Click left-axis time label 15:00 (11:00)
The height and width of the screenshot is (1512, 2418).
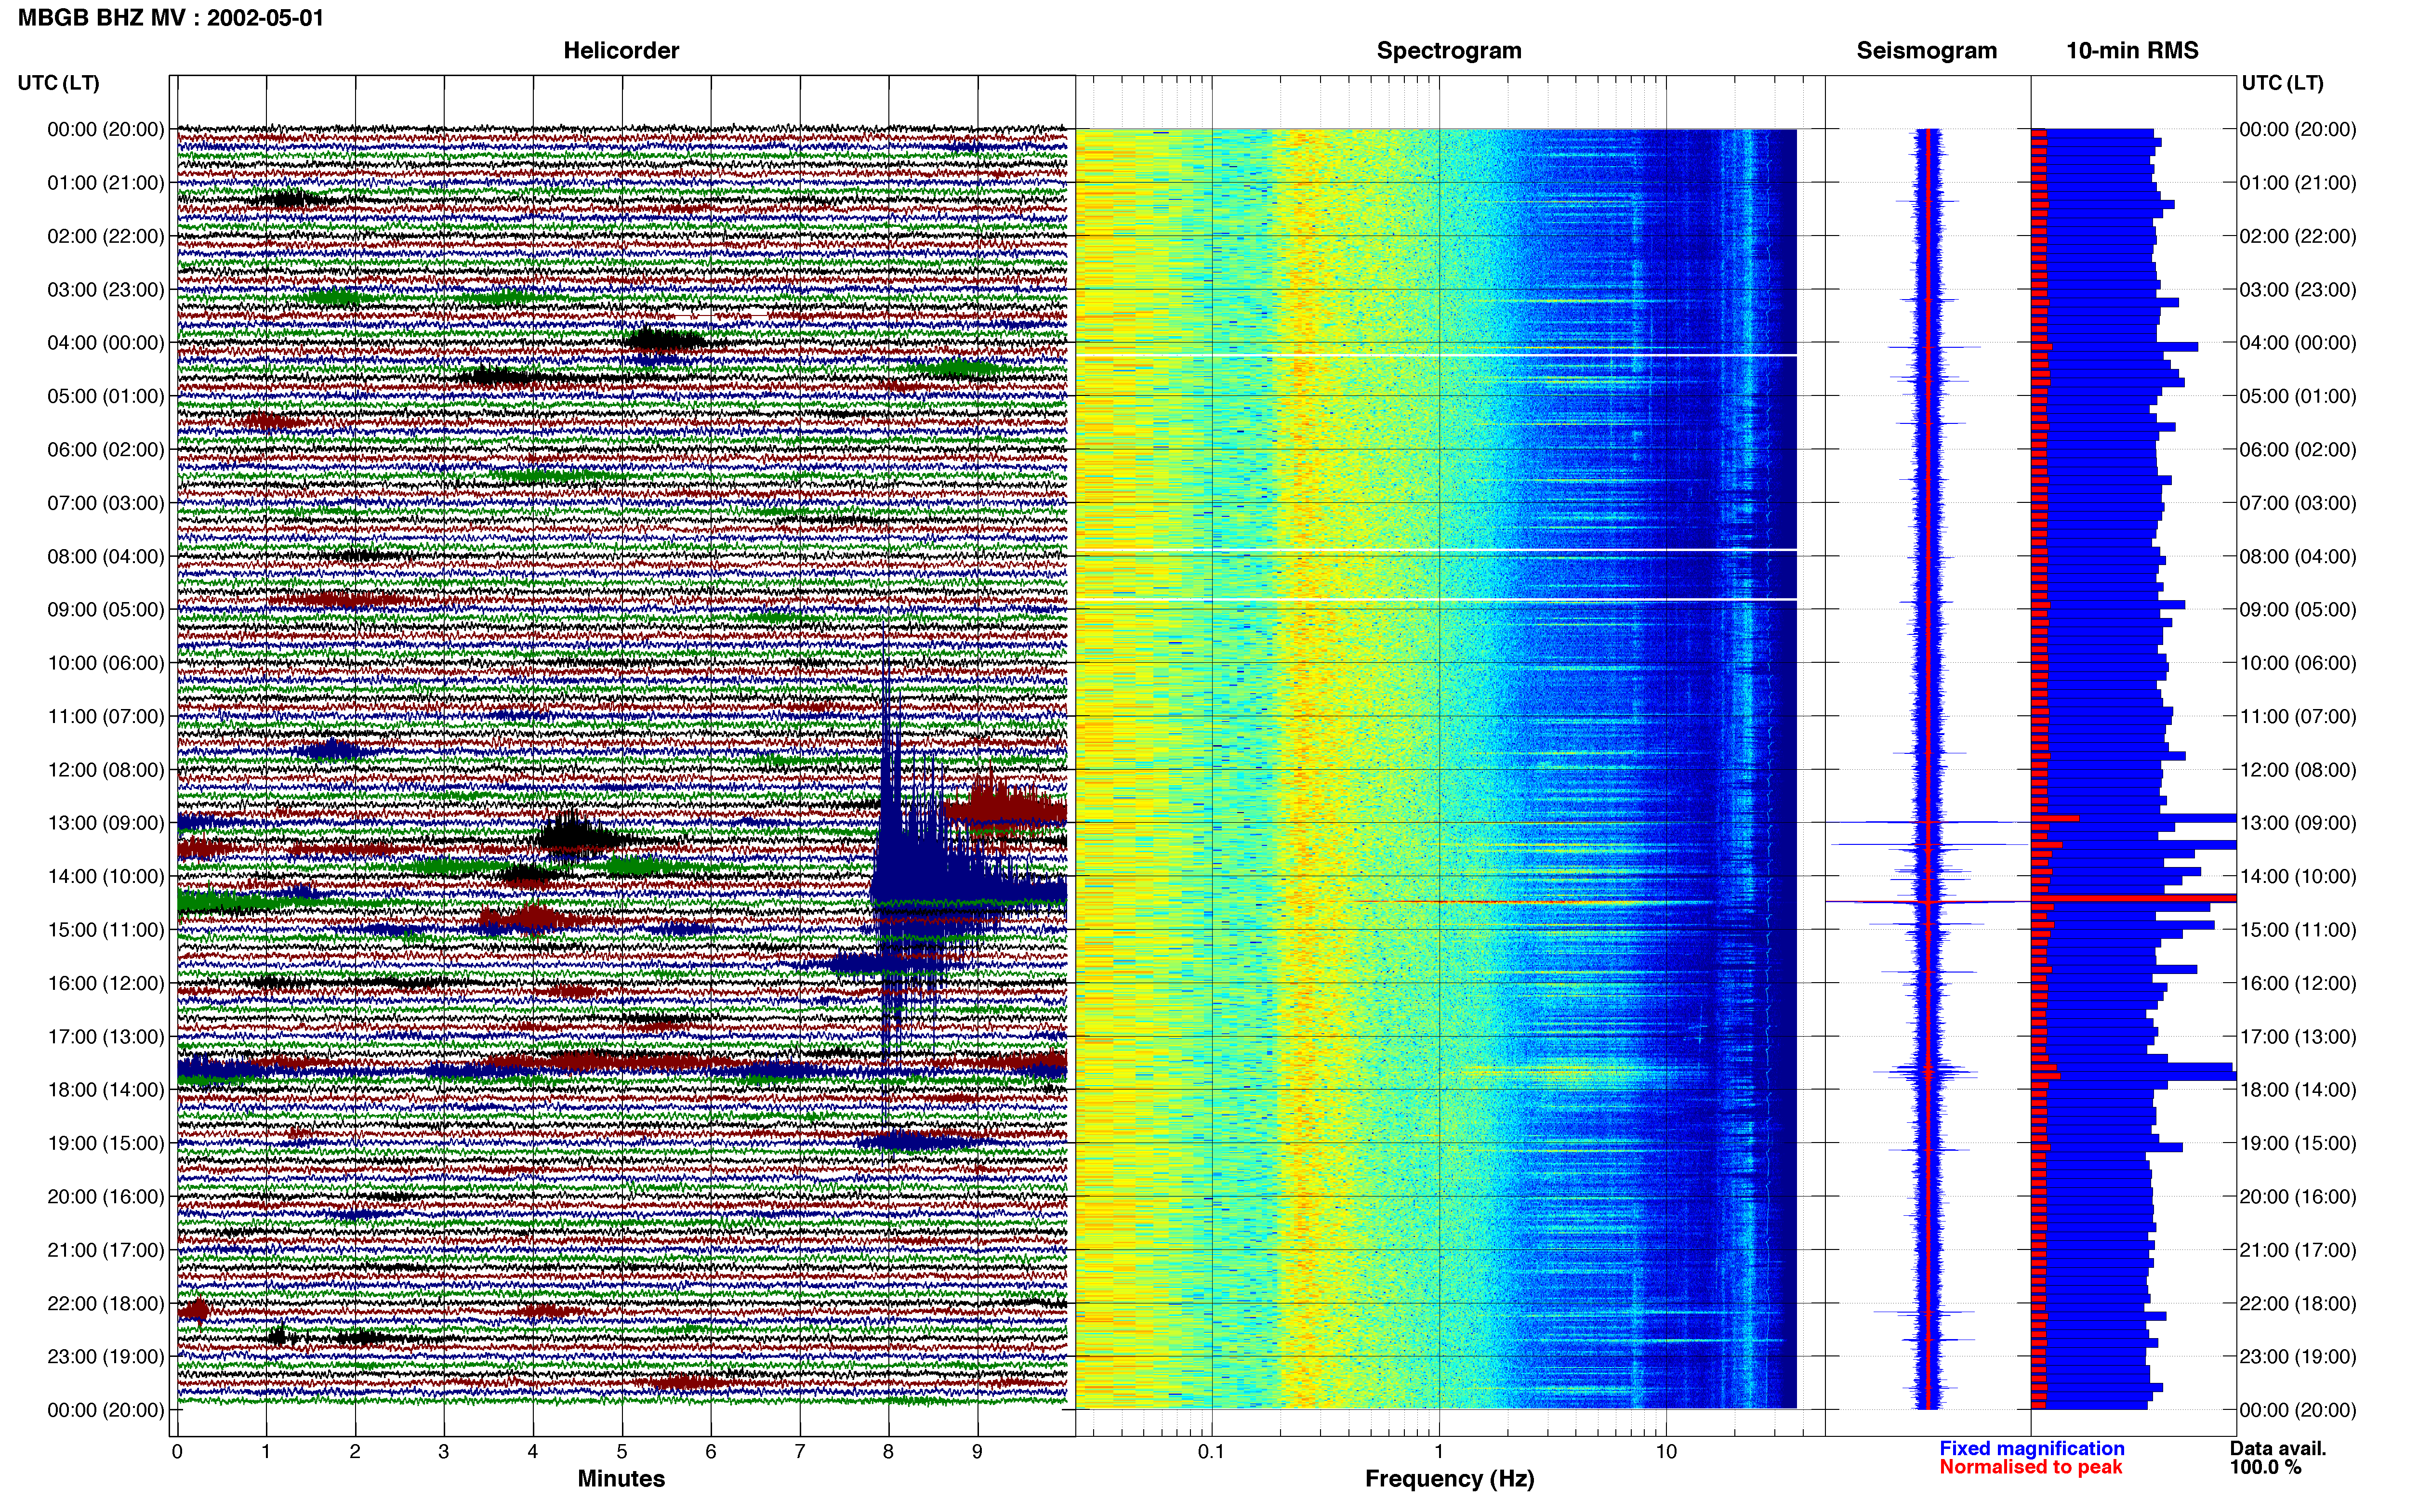coord(106,930)
